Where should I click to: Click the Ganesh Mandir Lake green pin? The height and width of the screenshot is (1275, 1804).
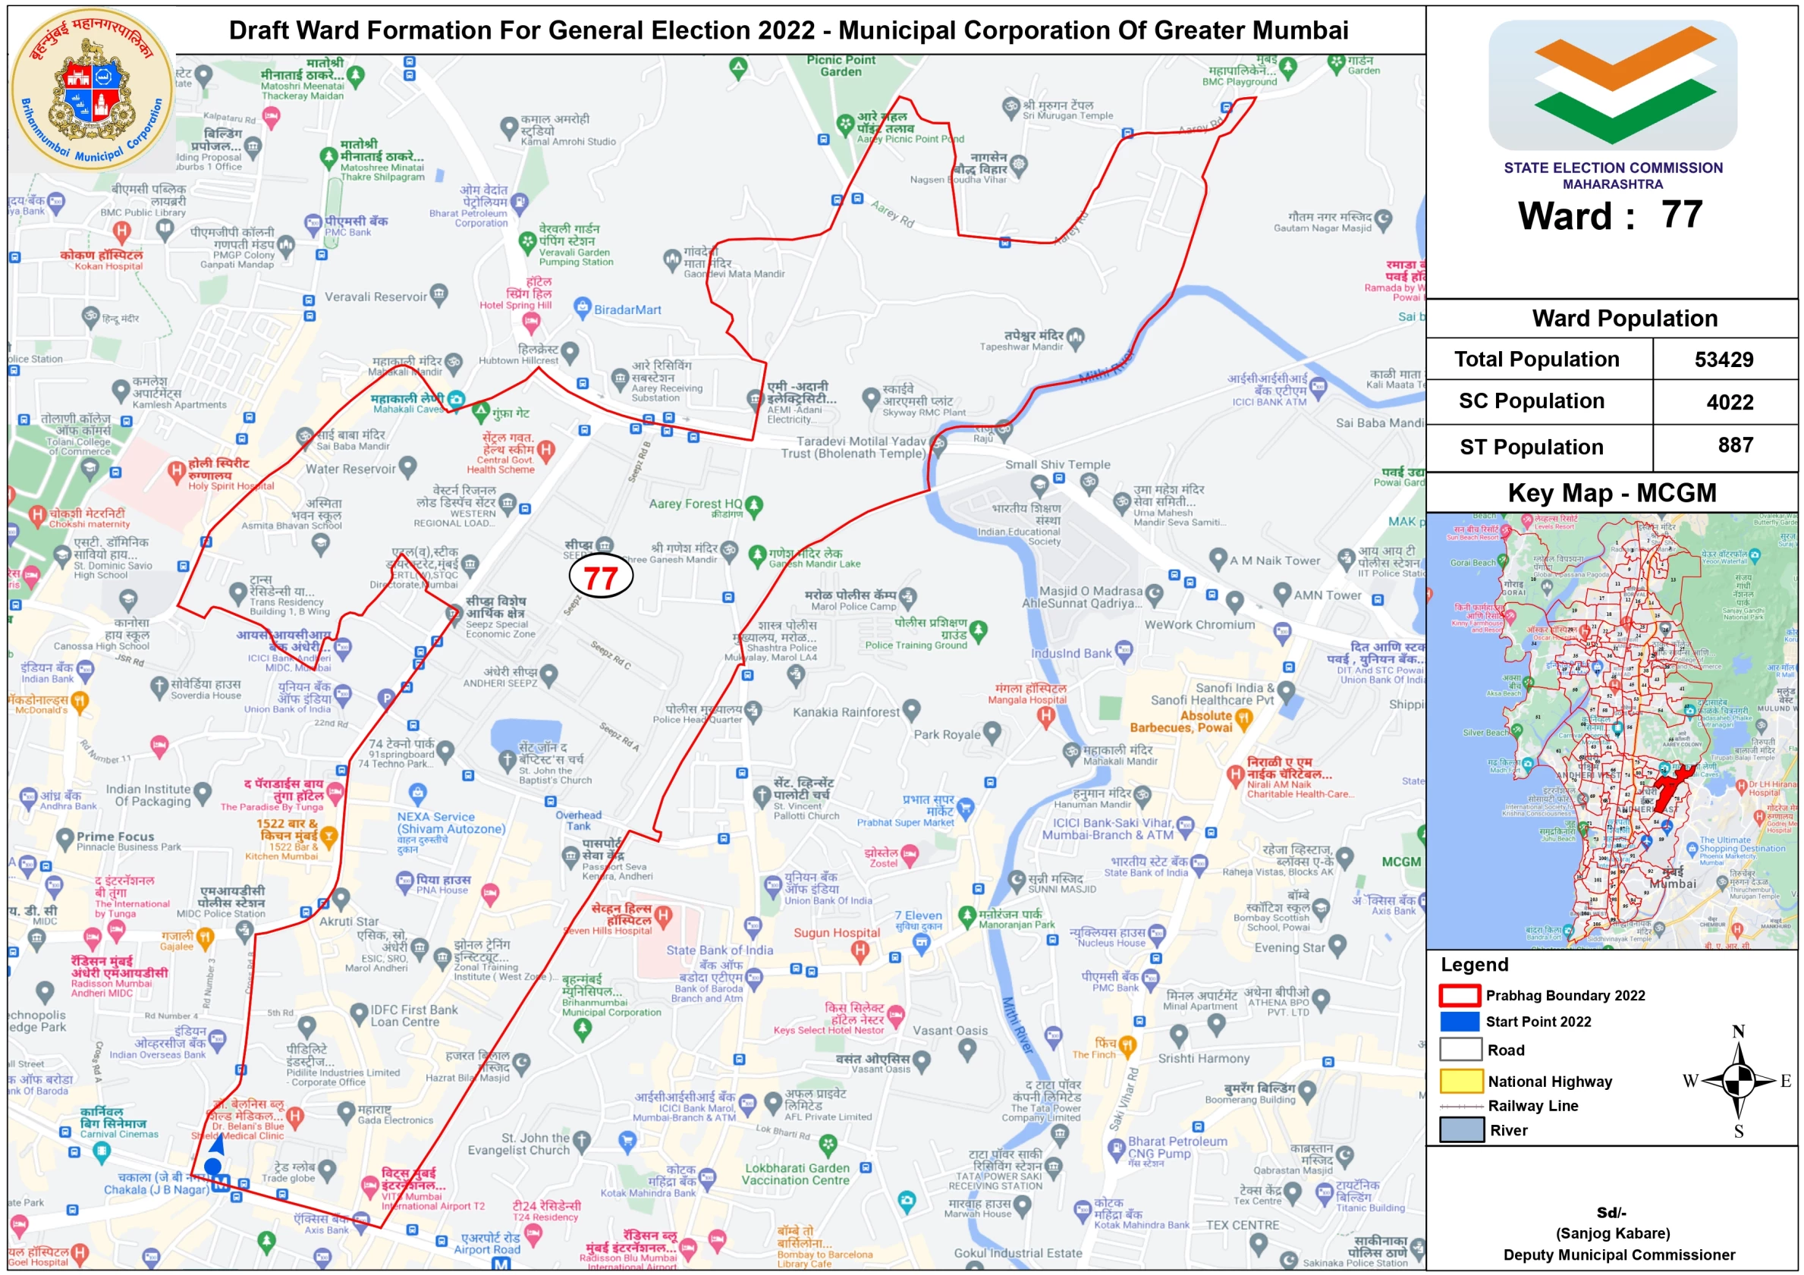tap(757, 555)
